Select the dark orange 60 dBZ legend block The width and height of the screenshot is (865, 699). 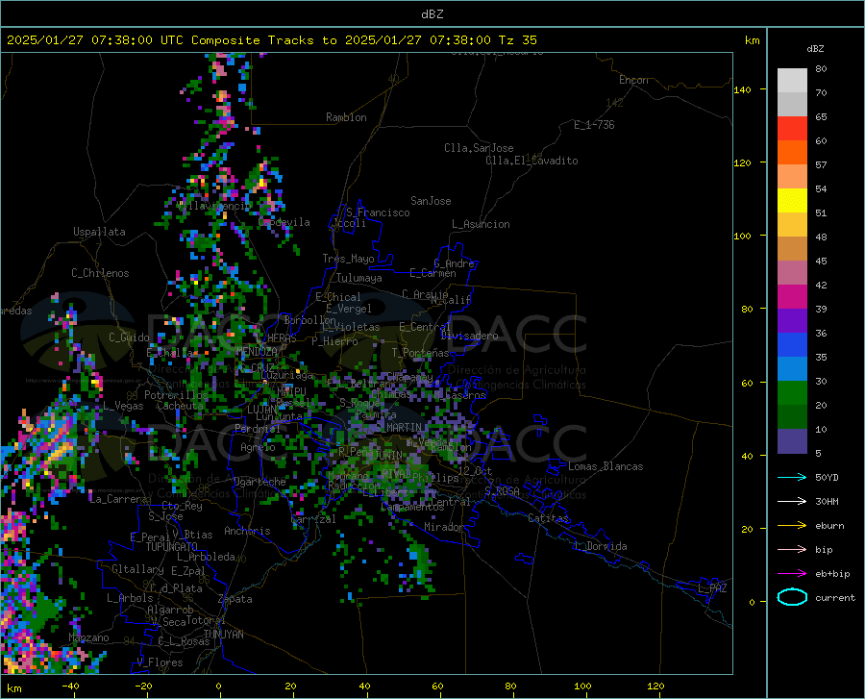coord(792,153)
